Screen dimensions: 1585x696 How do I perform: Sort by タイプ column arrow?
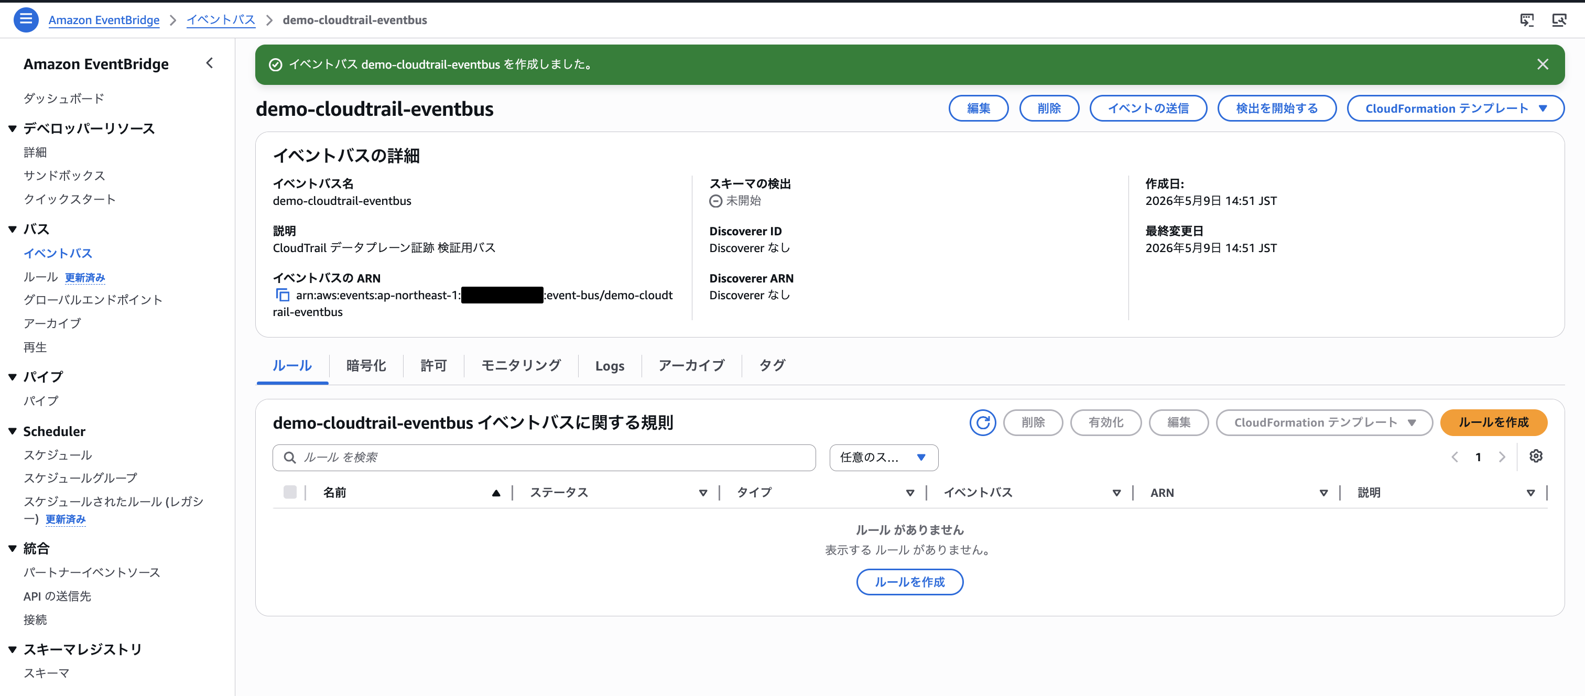909,493
